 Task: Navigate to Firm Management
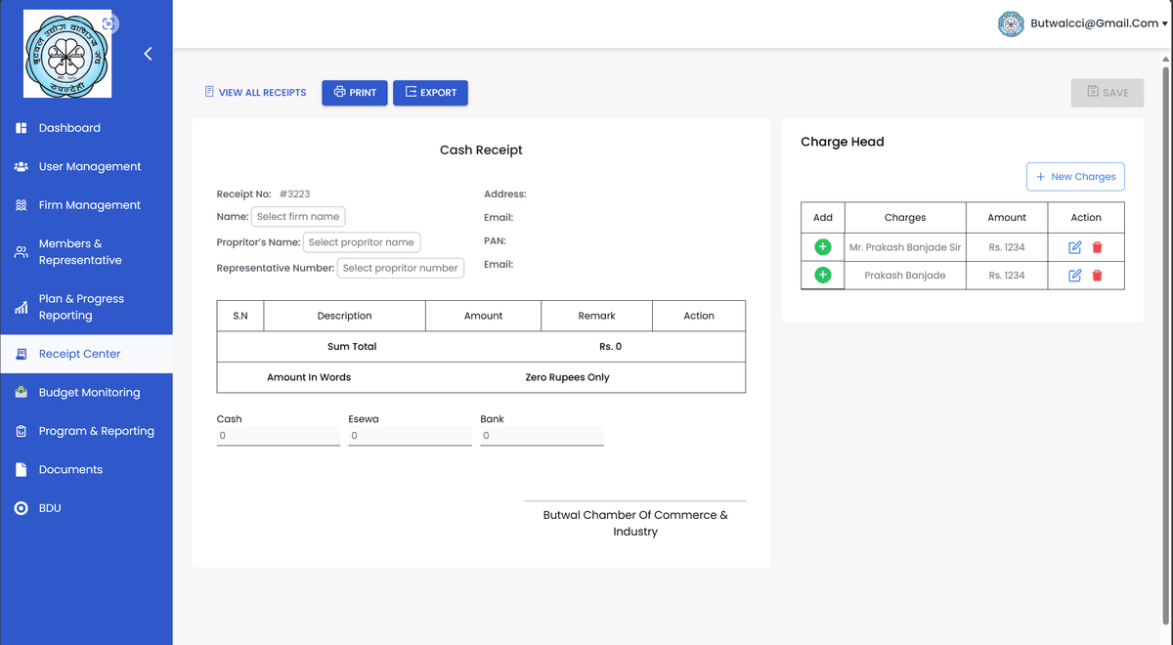(89, 205)
